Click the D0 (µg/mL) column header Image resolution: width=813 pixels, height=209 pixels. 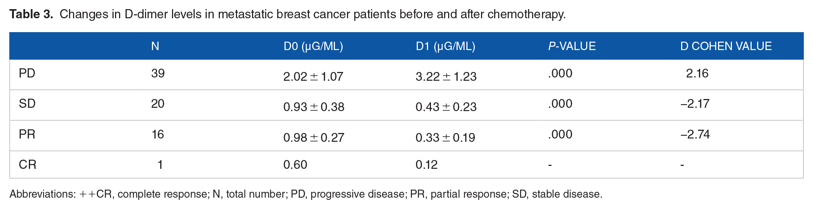click(x=313, y=46)
